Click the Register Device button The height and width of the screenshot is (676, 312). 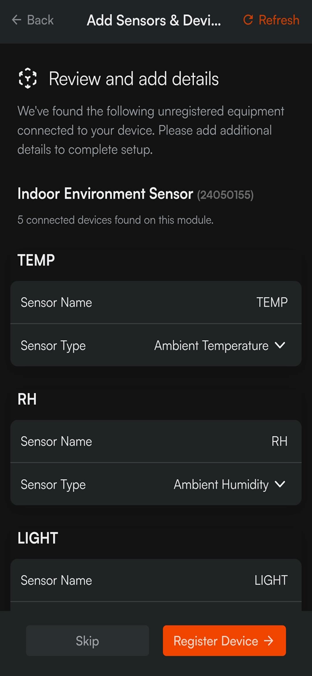[224, 641]
